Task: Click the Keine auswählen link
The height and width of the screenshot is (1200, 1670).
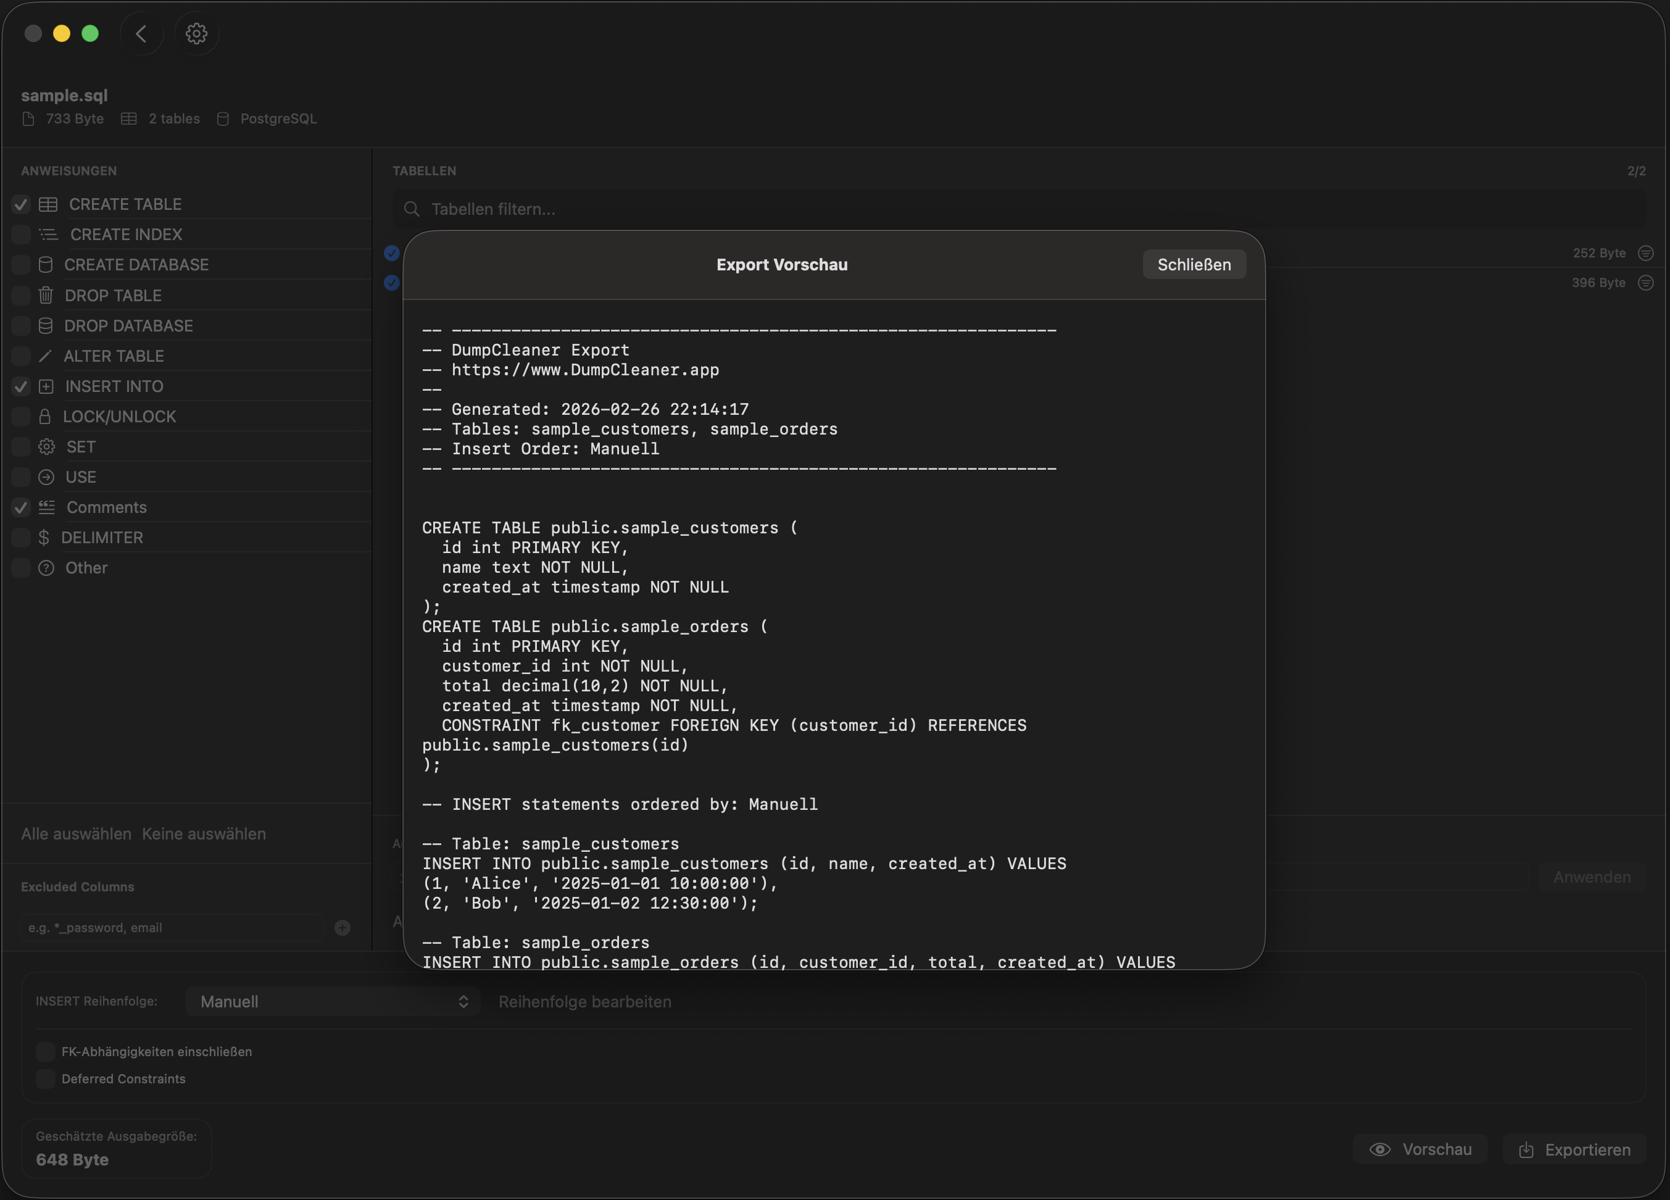Action: click(204, 834)
